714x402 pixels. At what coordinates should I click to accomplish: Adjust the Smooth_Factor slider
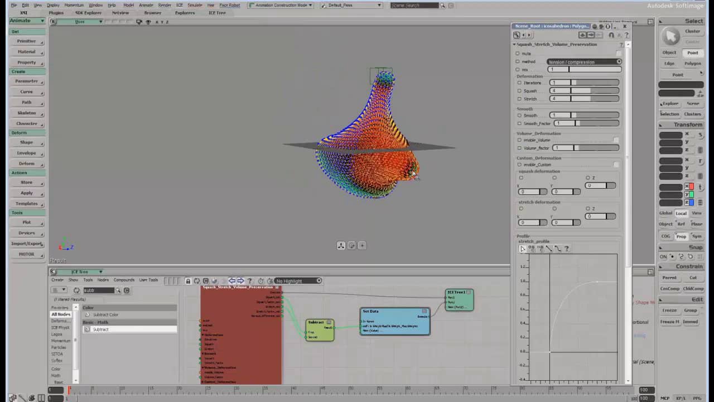[x=587, y=123]
